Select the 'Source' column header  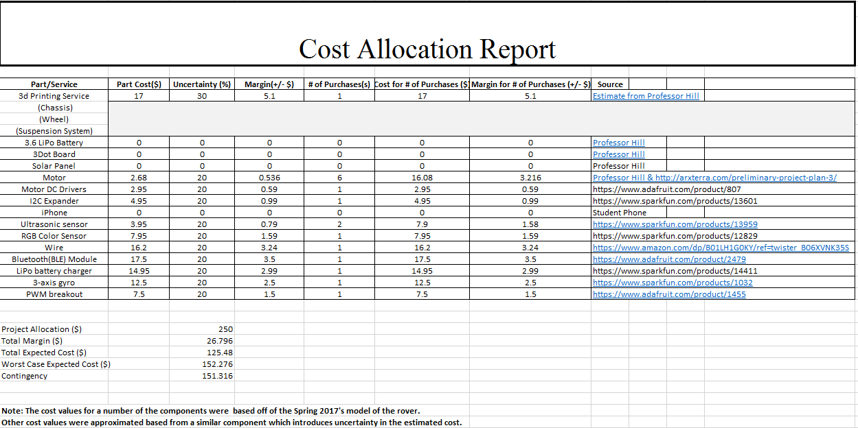click(610, 84)
